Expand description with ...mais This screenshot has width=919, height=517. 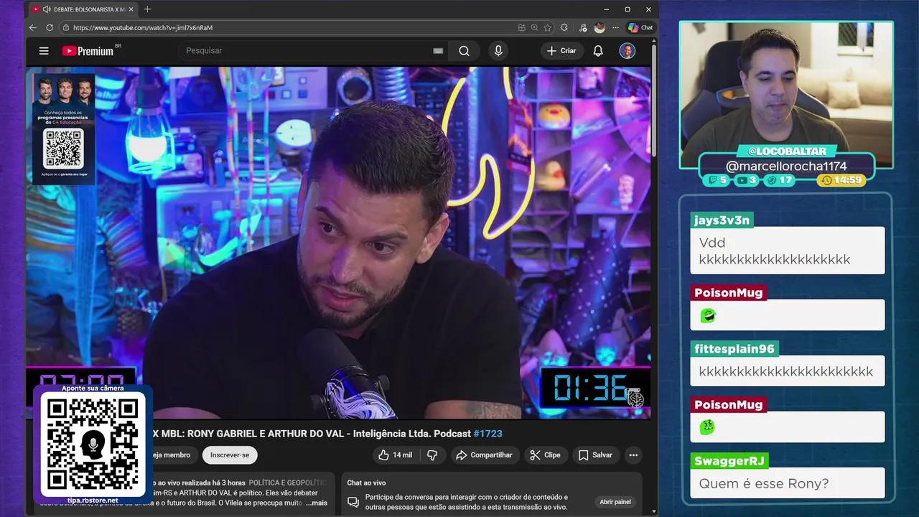pyautogui.click(x=317, y=503)
